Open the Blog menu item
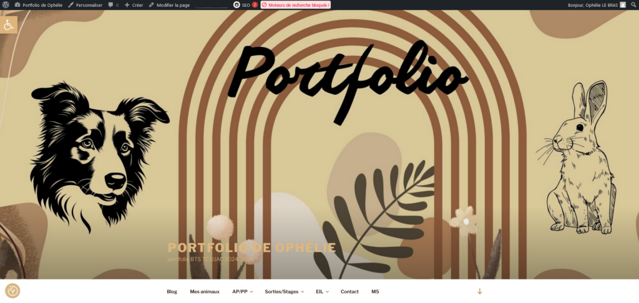 172,292
